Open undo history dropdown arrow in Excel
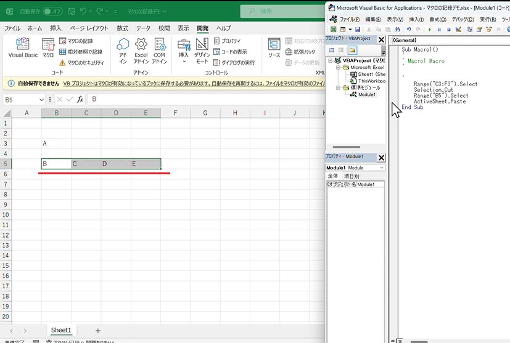Screen dimensions: 510x343 [91, 11]
